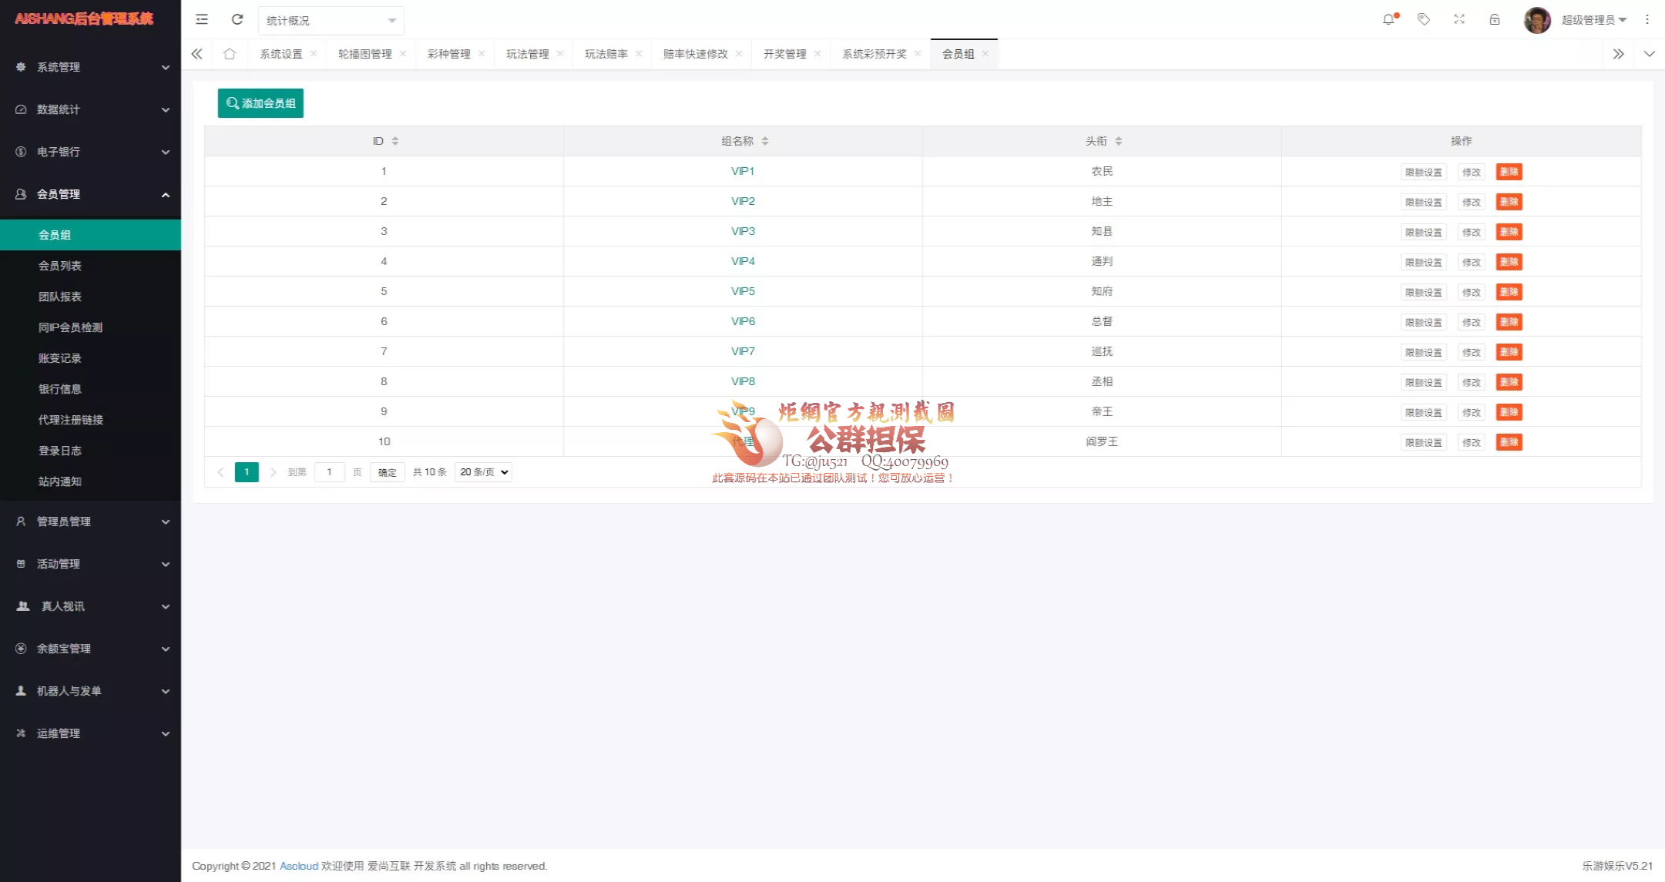The image size is (1665, 882).
Task: Sort by the 组名称 column arrows
Action: [x=765, y=141]
